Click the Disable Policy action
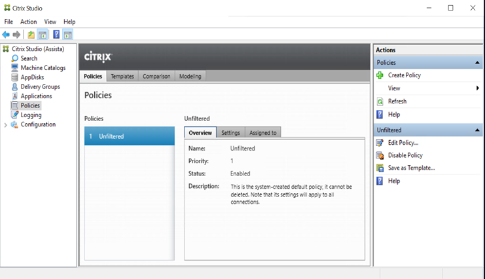Image resolution: width=485 pixels, height=279 pixels. click(405, 155)
